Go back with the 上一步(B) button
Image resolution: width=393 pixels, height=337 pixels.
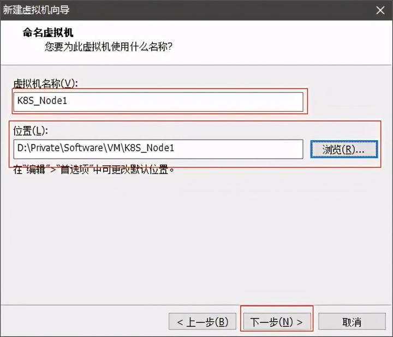coord(202,321)
